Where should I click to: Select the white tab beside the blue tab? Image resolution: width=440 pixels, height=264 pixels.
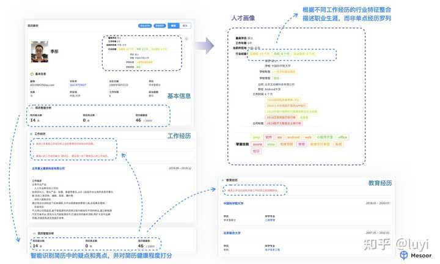[185, 26]
